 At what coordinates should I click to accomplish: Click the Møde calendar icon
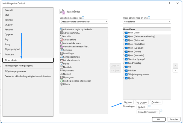coord(61,64)
